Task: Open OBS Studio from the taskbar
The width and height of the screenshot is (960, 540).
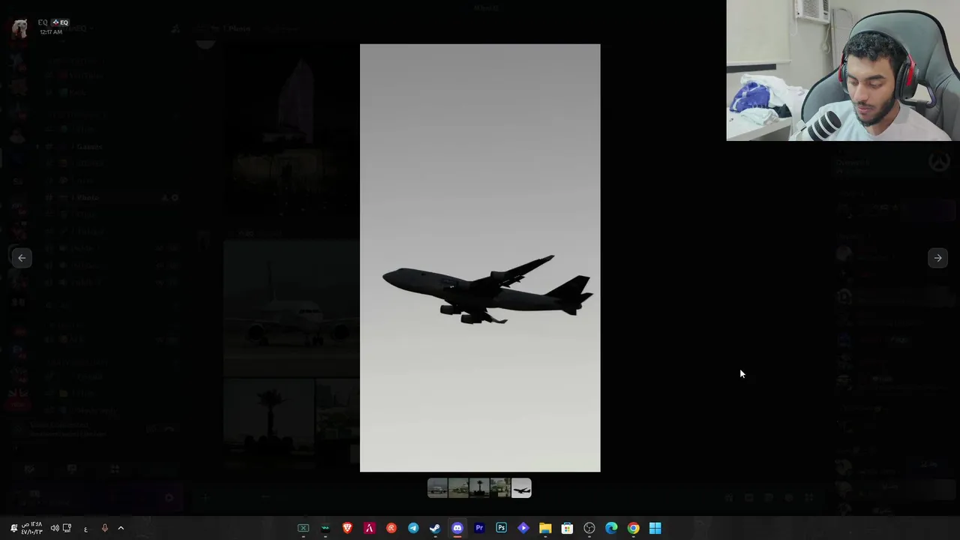Action: 589,529
